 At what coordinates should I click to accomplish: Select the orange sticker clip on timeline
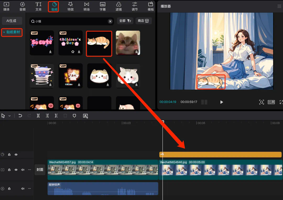click(220, 155)
